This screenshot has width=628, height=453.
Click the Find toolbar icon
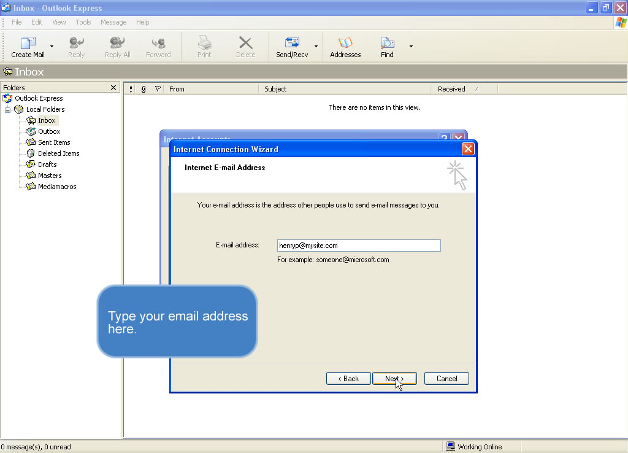[x=387, y=43]
